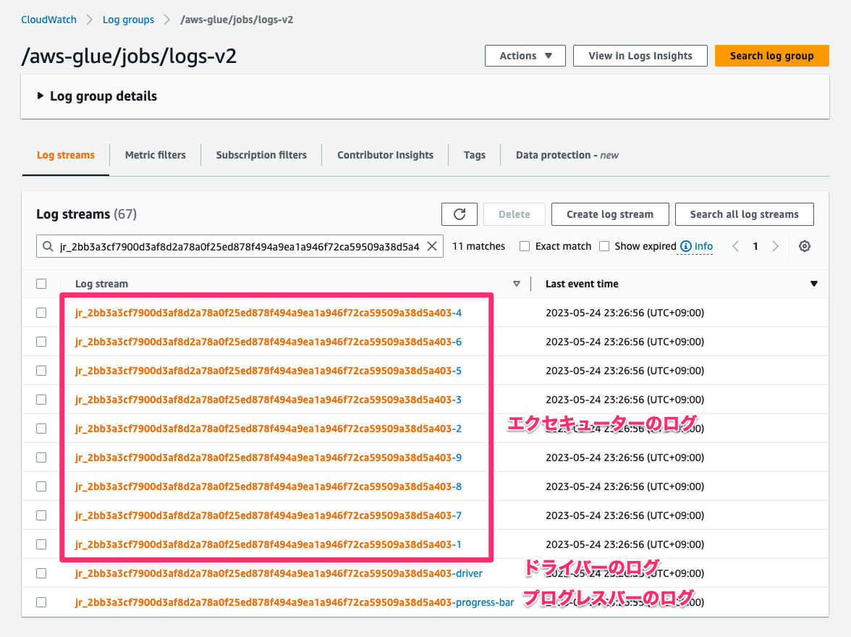Screen dimensions: 851x637
Task: Check the stream ending in -9
Action: coord(41,457)
